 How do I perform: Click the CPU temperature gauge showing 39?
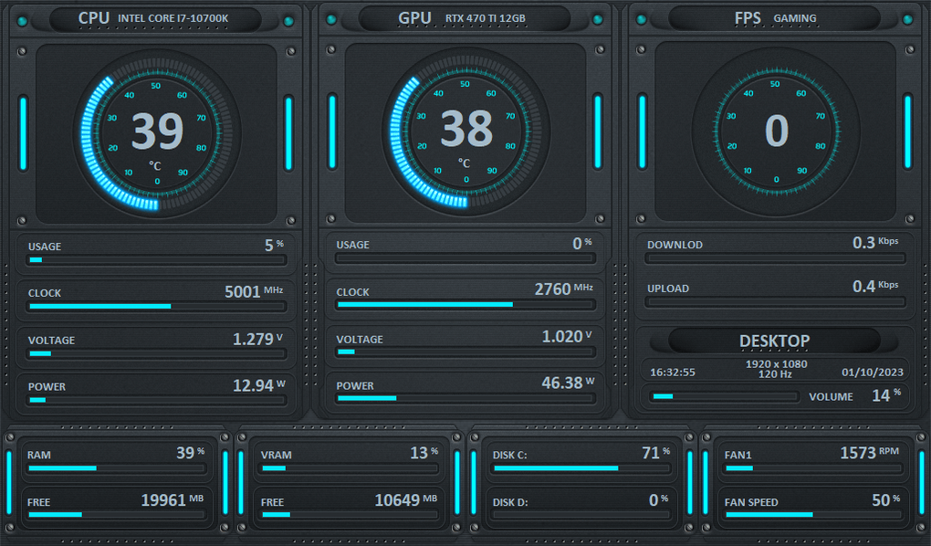157,131
